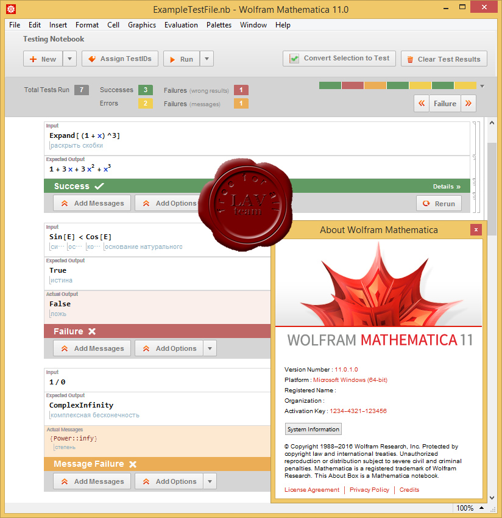Screen dimensions: 502x518
Task: Click ComplexInfinity expected output
Action: pyautogui.click(x=81, y=405)
